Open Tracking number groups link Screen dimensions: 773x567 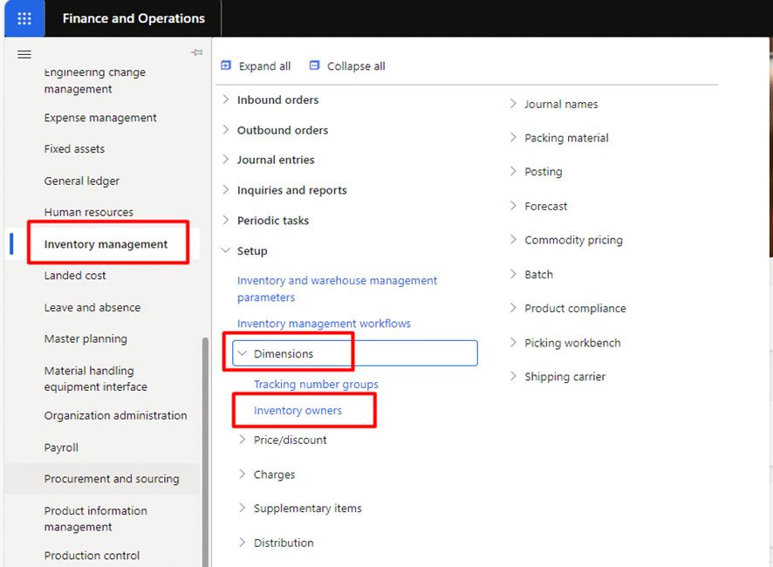tap(316, 384)
